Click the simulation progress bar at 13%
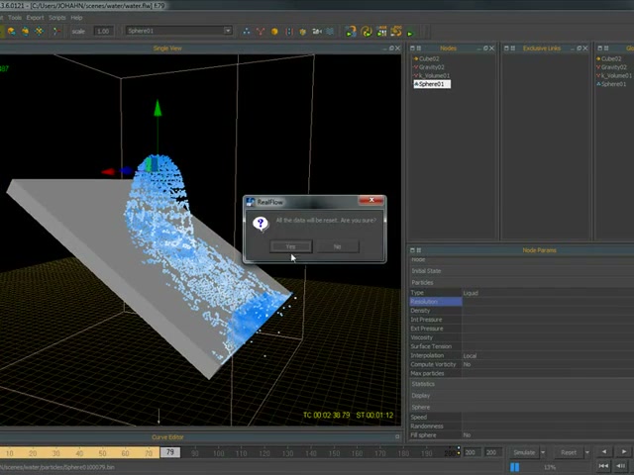 [550, 467]
